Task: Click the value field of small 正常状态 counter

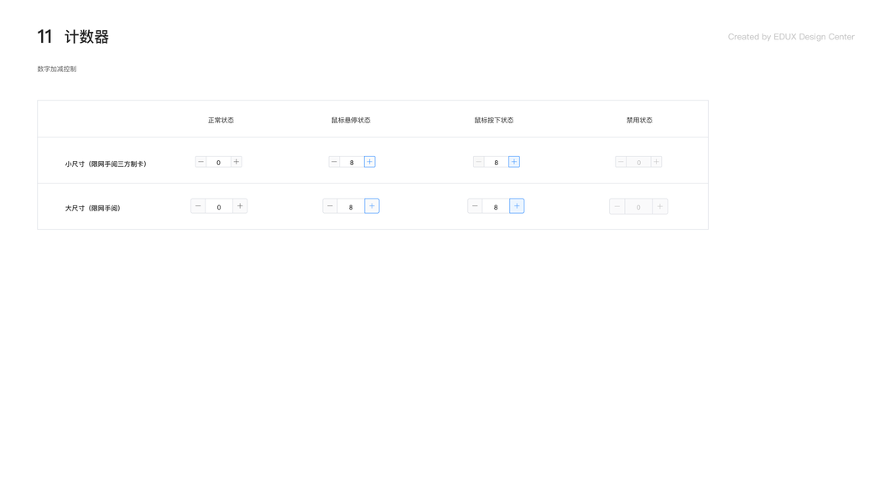Action: coord(218,162)
